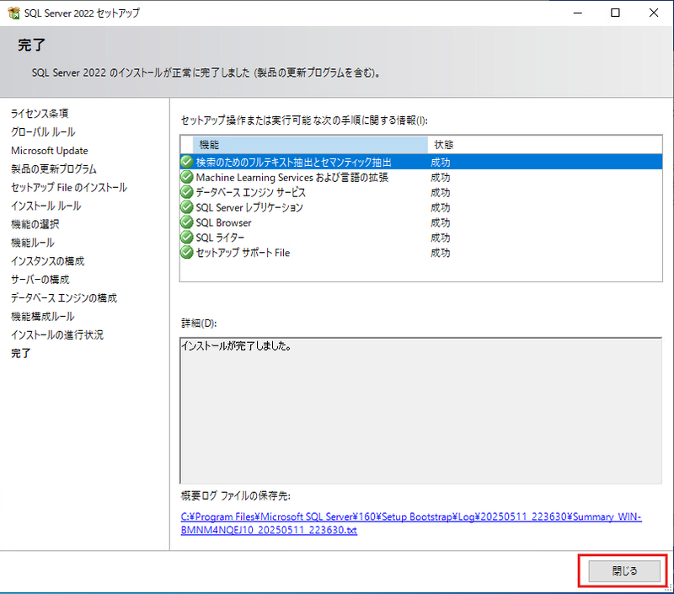
Task: Click the サーバーの構成 step
Action: (40, 280)
